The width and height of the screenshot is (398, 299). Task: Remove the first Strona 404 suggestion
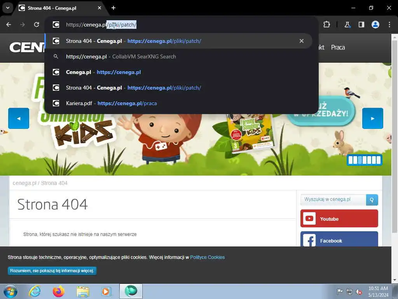coord(302,41)
